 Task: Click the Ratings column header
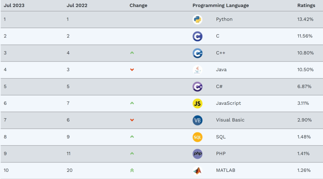[306, 5]
